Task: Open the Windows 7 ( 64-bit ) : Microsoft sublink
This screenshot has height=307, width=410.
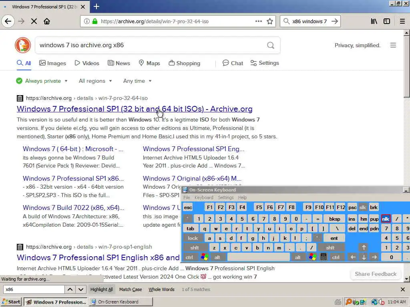Action: [73, 149]
